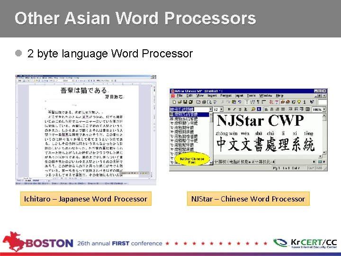
Task: Click the Copy icon in NJStar toolbar
Action: click(x=228, y=102)
